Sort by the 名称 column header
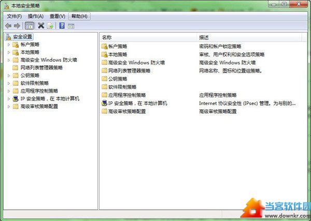Image resolution: width=311 pixels, height=221 pixels. click(x=148, y=37)
